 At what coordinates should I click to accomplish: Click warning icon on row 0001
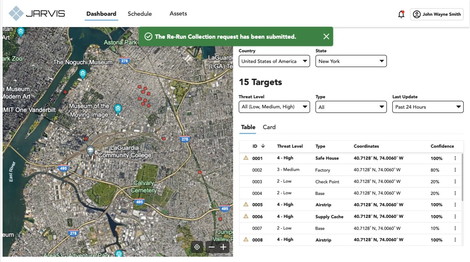point(246,158)
